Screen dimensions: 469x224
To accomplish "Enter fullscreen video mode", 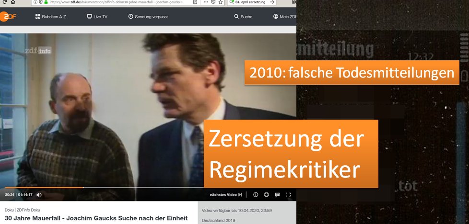I will (x=288, y=195).
